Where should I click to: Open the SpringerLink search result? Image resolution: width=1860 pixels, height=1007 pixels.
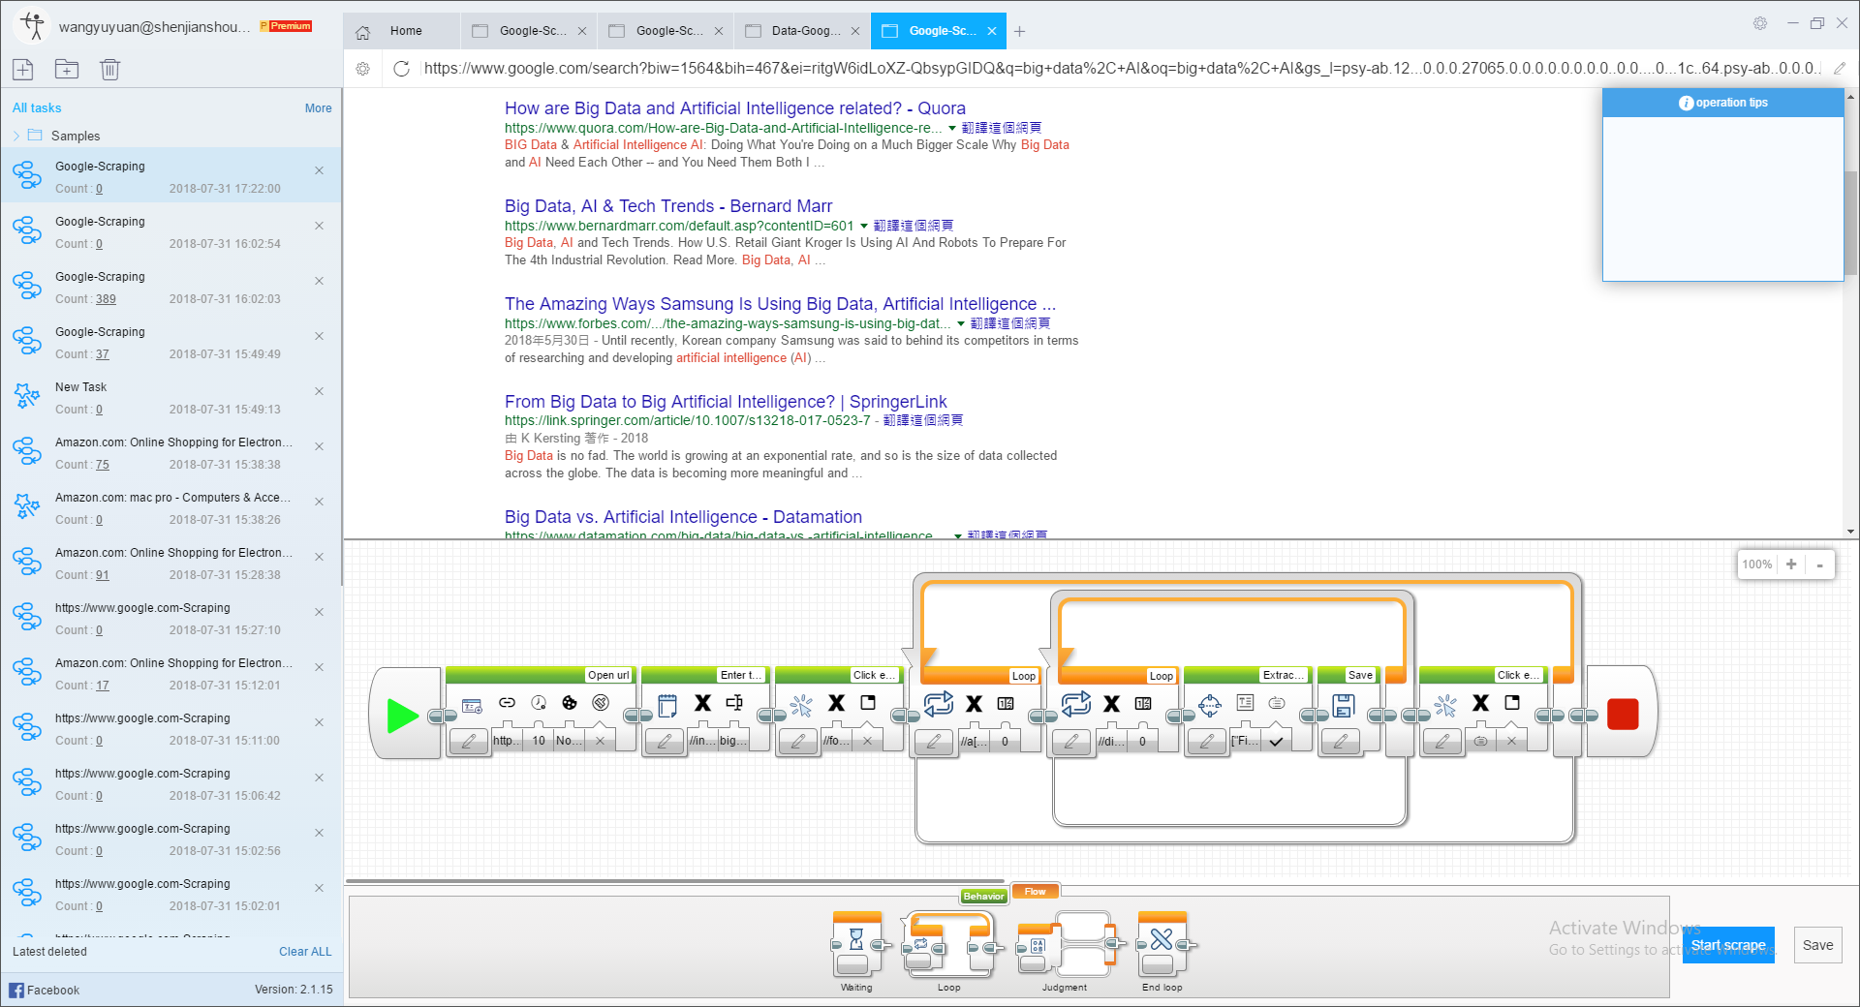click(x=726, y=402)
